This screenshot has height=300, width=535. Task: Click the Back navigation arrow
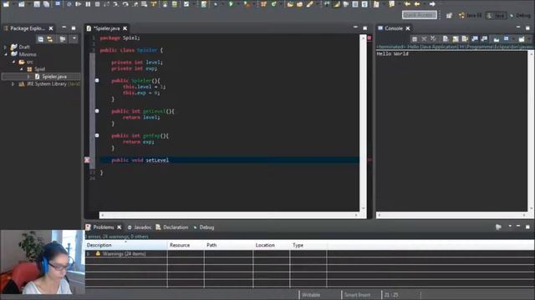pos(417,4)
